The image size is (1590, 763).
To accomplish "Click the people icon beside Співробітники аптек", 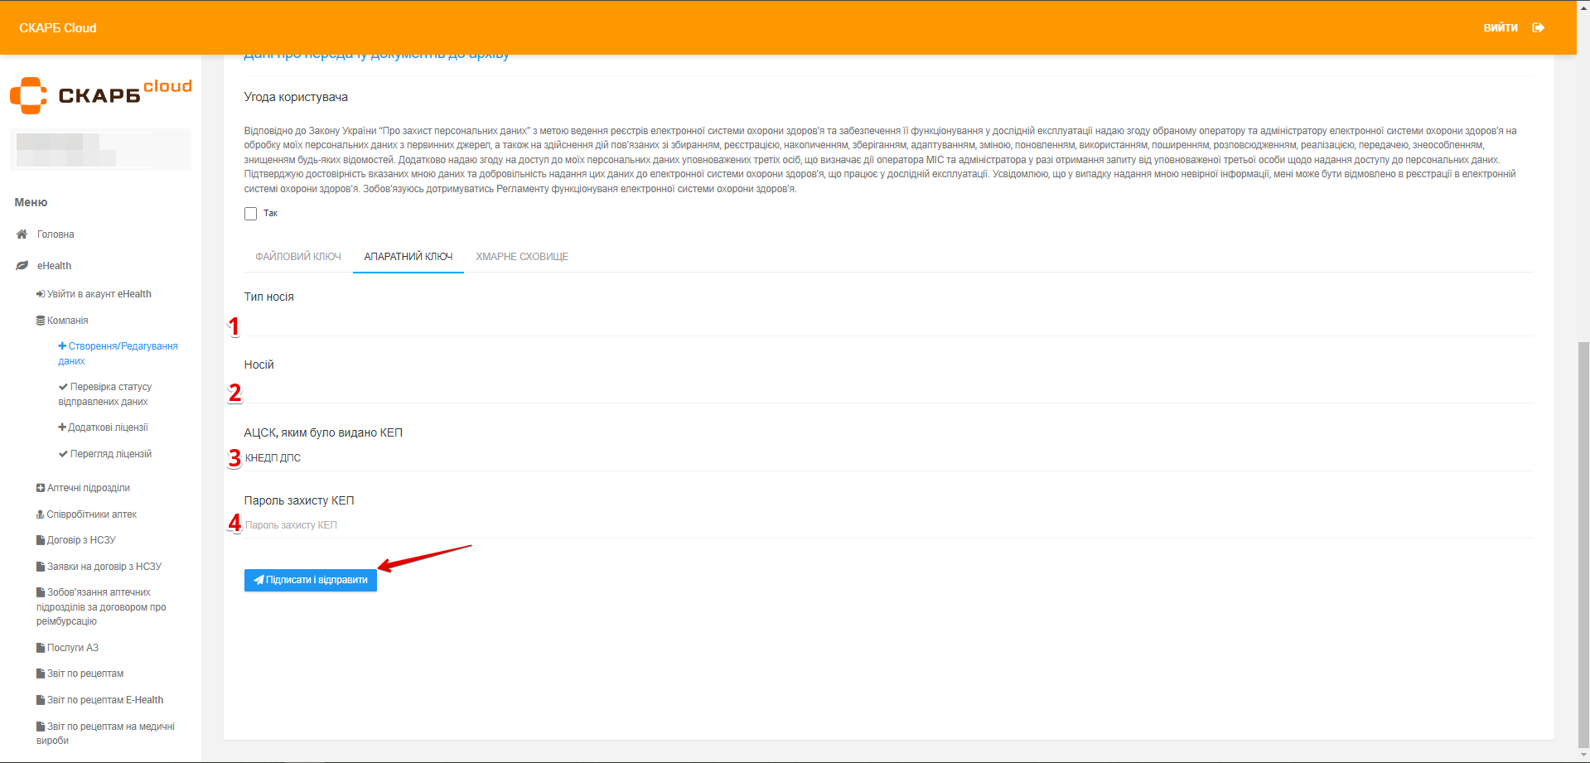I will coord(41,514).
